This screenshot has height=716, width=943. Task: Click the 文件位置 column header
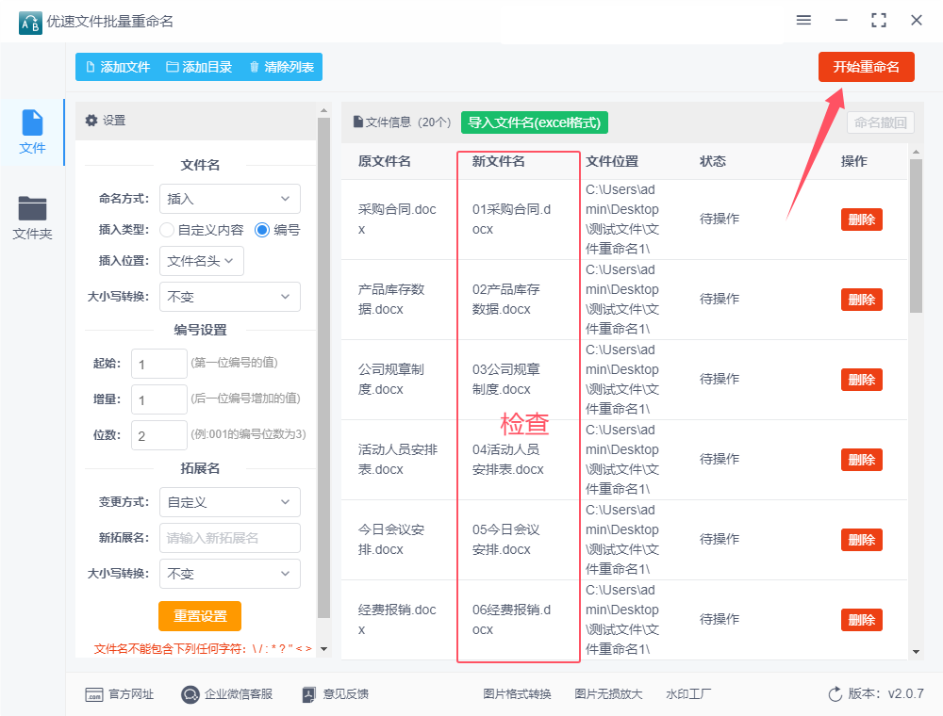tap(612, 161)
